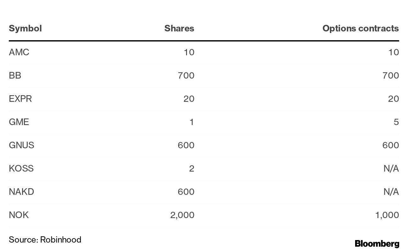Click the Source: Robinhood text

(x=45, y=239)
